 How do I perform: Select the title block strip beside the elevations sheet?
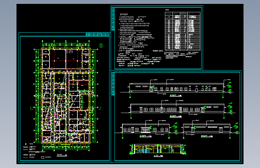(113, 84)
